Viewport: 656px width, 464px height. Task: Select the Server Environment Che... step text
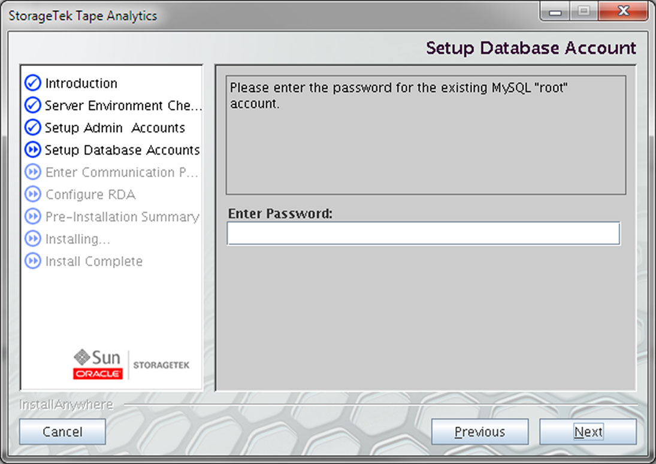coord(123,105)
